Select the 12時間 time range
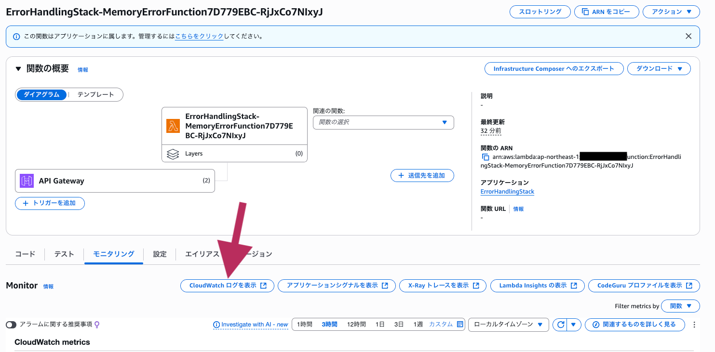The height and width of the screenshot is (352, 715). click(x=356, y=325)
